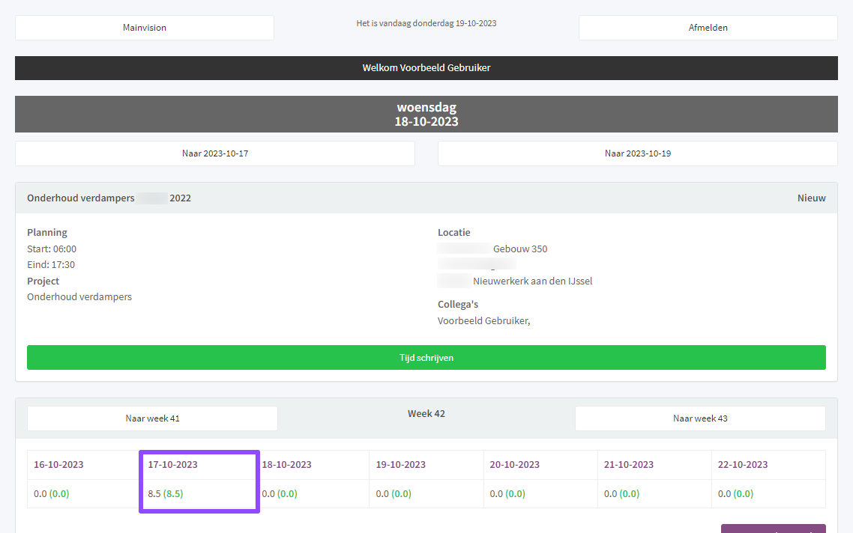Screen dimensions: 853x533
Task: Click the green Tijd schrijven button
Action: 426,358
